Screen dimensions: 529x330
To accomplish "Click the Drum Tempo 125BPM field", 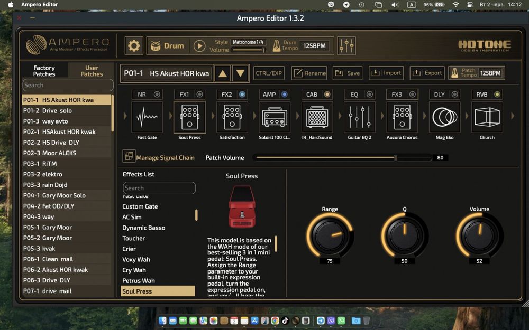I will click(314, 46).
